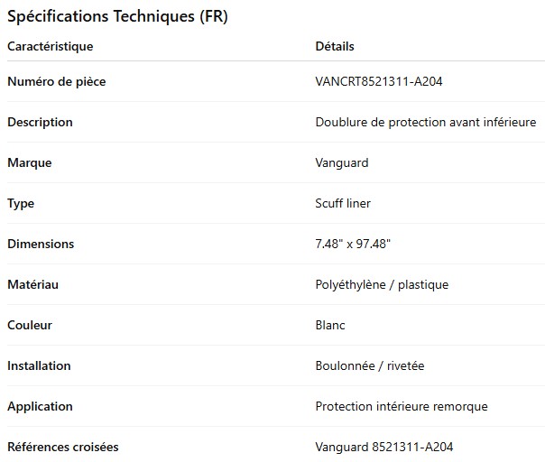
Task: Click the "Scuff liner" type value
Action: pos(343,204)
